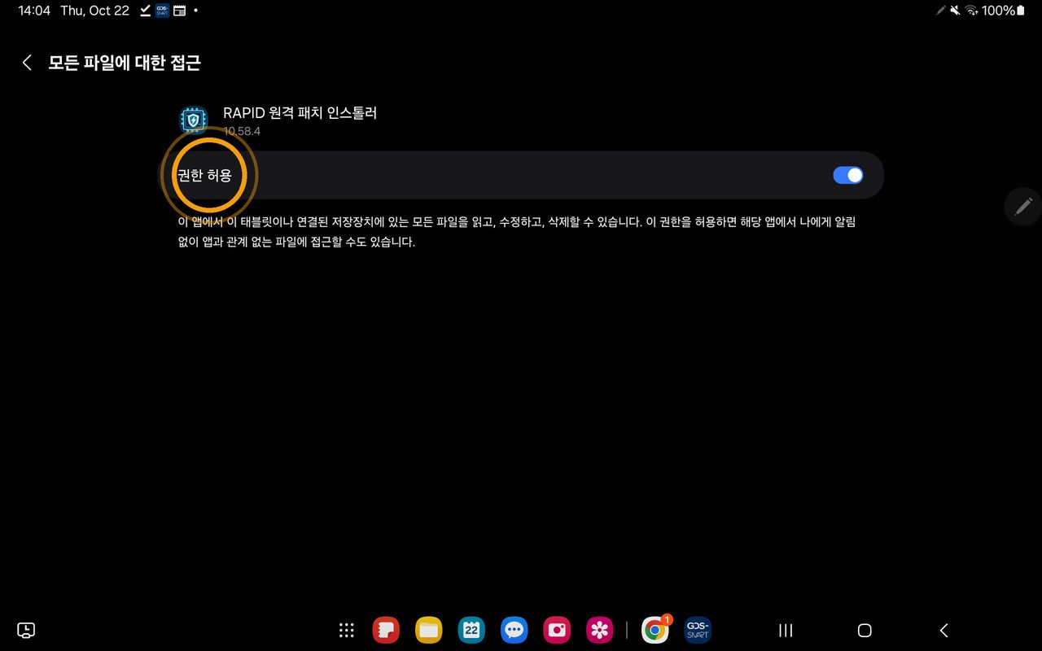Open the pink Gallery flower app

click(x=599, y=630)
